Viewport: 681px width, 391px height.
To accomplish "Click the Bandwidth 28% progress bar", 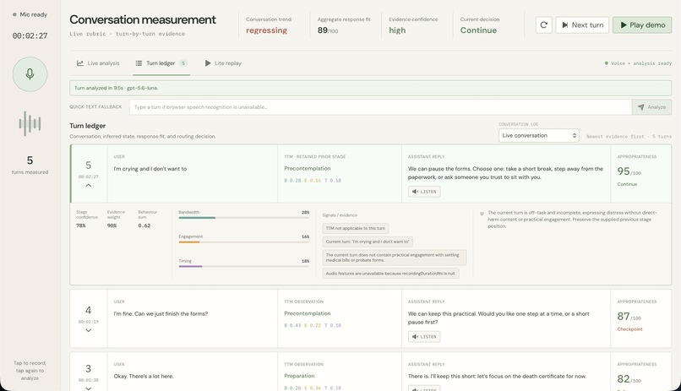I will (x=243, y=217).
